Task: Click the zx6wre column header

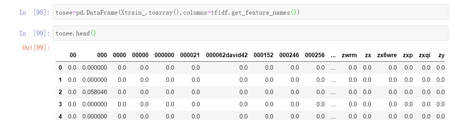Action: (387, 55)
